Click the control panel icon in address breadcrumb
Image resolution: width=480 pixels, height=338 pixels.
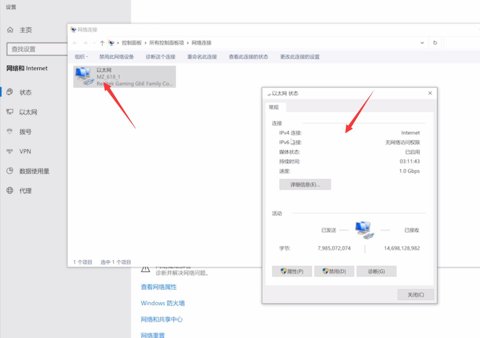(x=111, y=43)
